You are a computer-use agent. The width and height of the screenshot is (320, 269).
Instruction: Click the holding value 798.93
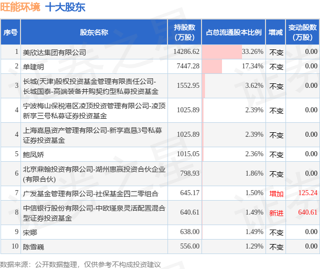189,173
